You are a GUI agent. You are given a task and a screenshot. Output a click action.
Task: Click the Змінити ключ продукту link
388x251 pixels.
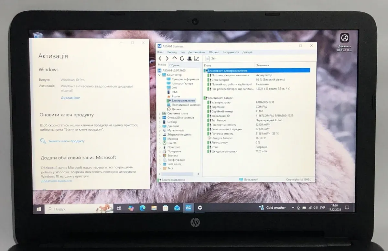pos(66,141)
